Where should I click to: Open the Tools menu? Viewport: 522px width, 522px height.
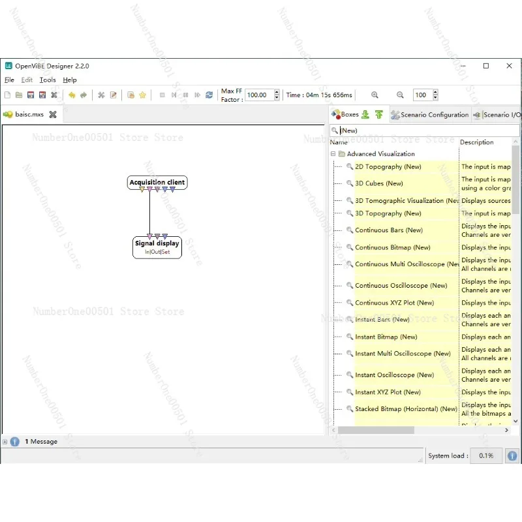(x=48, y=80)
